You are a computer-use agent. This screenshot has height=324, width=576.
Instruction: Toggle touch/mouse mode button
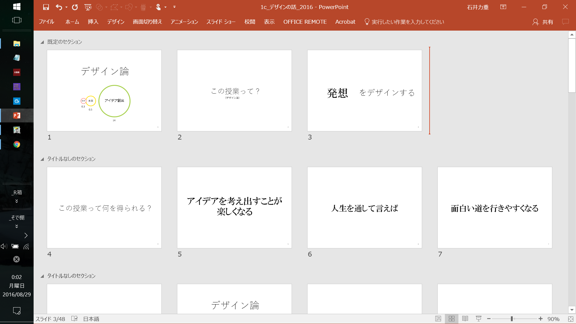158,7
